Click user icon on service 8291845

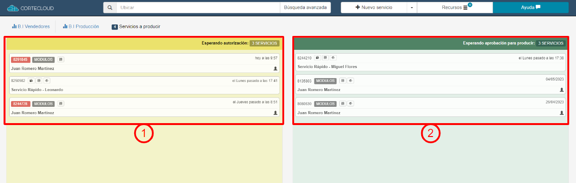(x=276, y=69)
